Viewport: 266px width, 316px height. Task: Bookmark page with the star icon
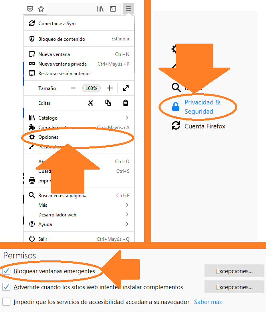click(41, 9)
